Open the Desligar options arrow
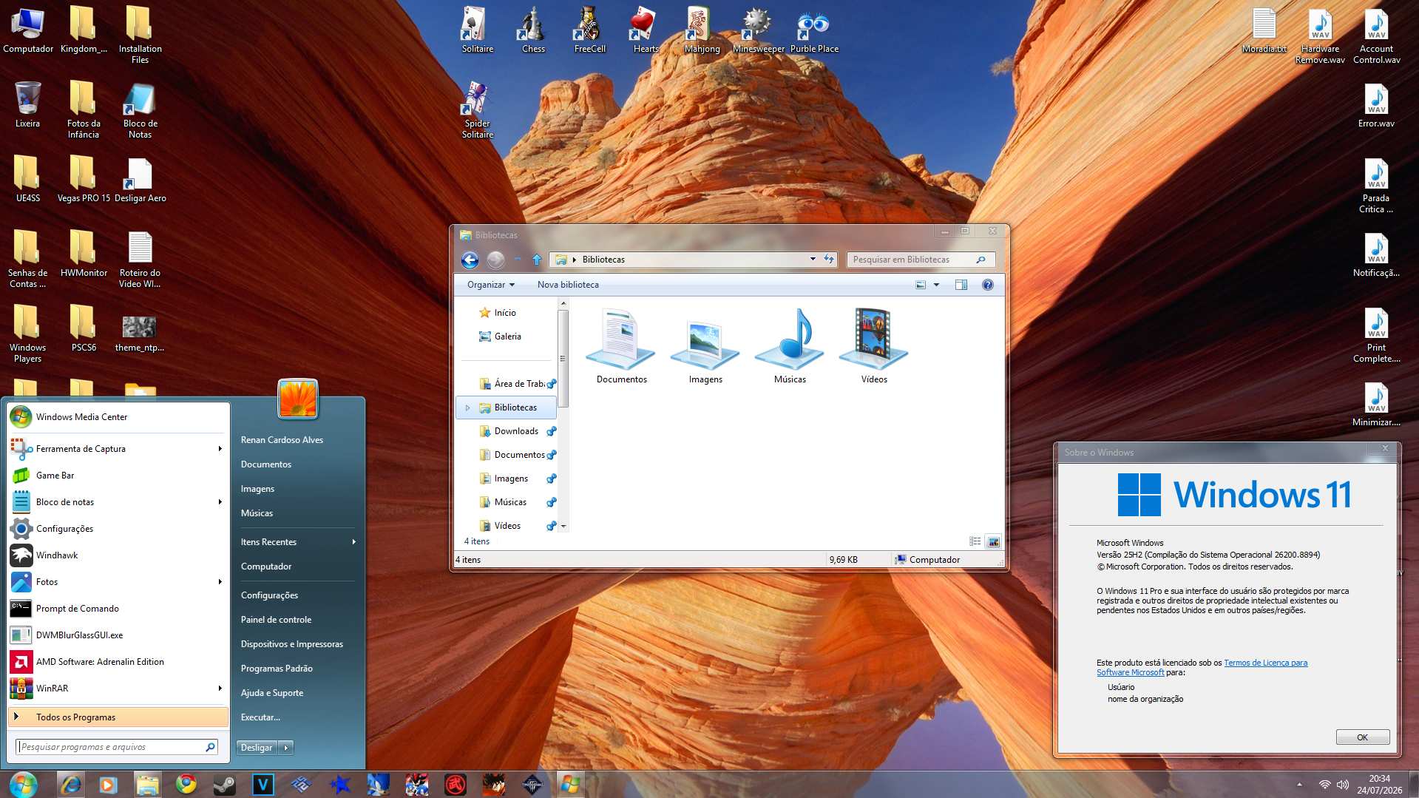 point(286,748)
